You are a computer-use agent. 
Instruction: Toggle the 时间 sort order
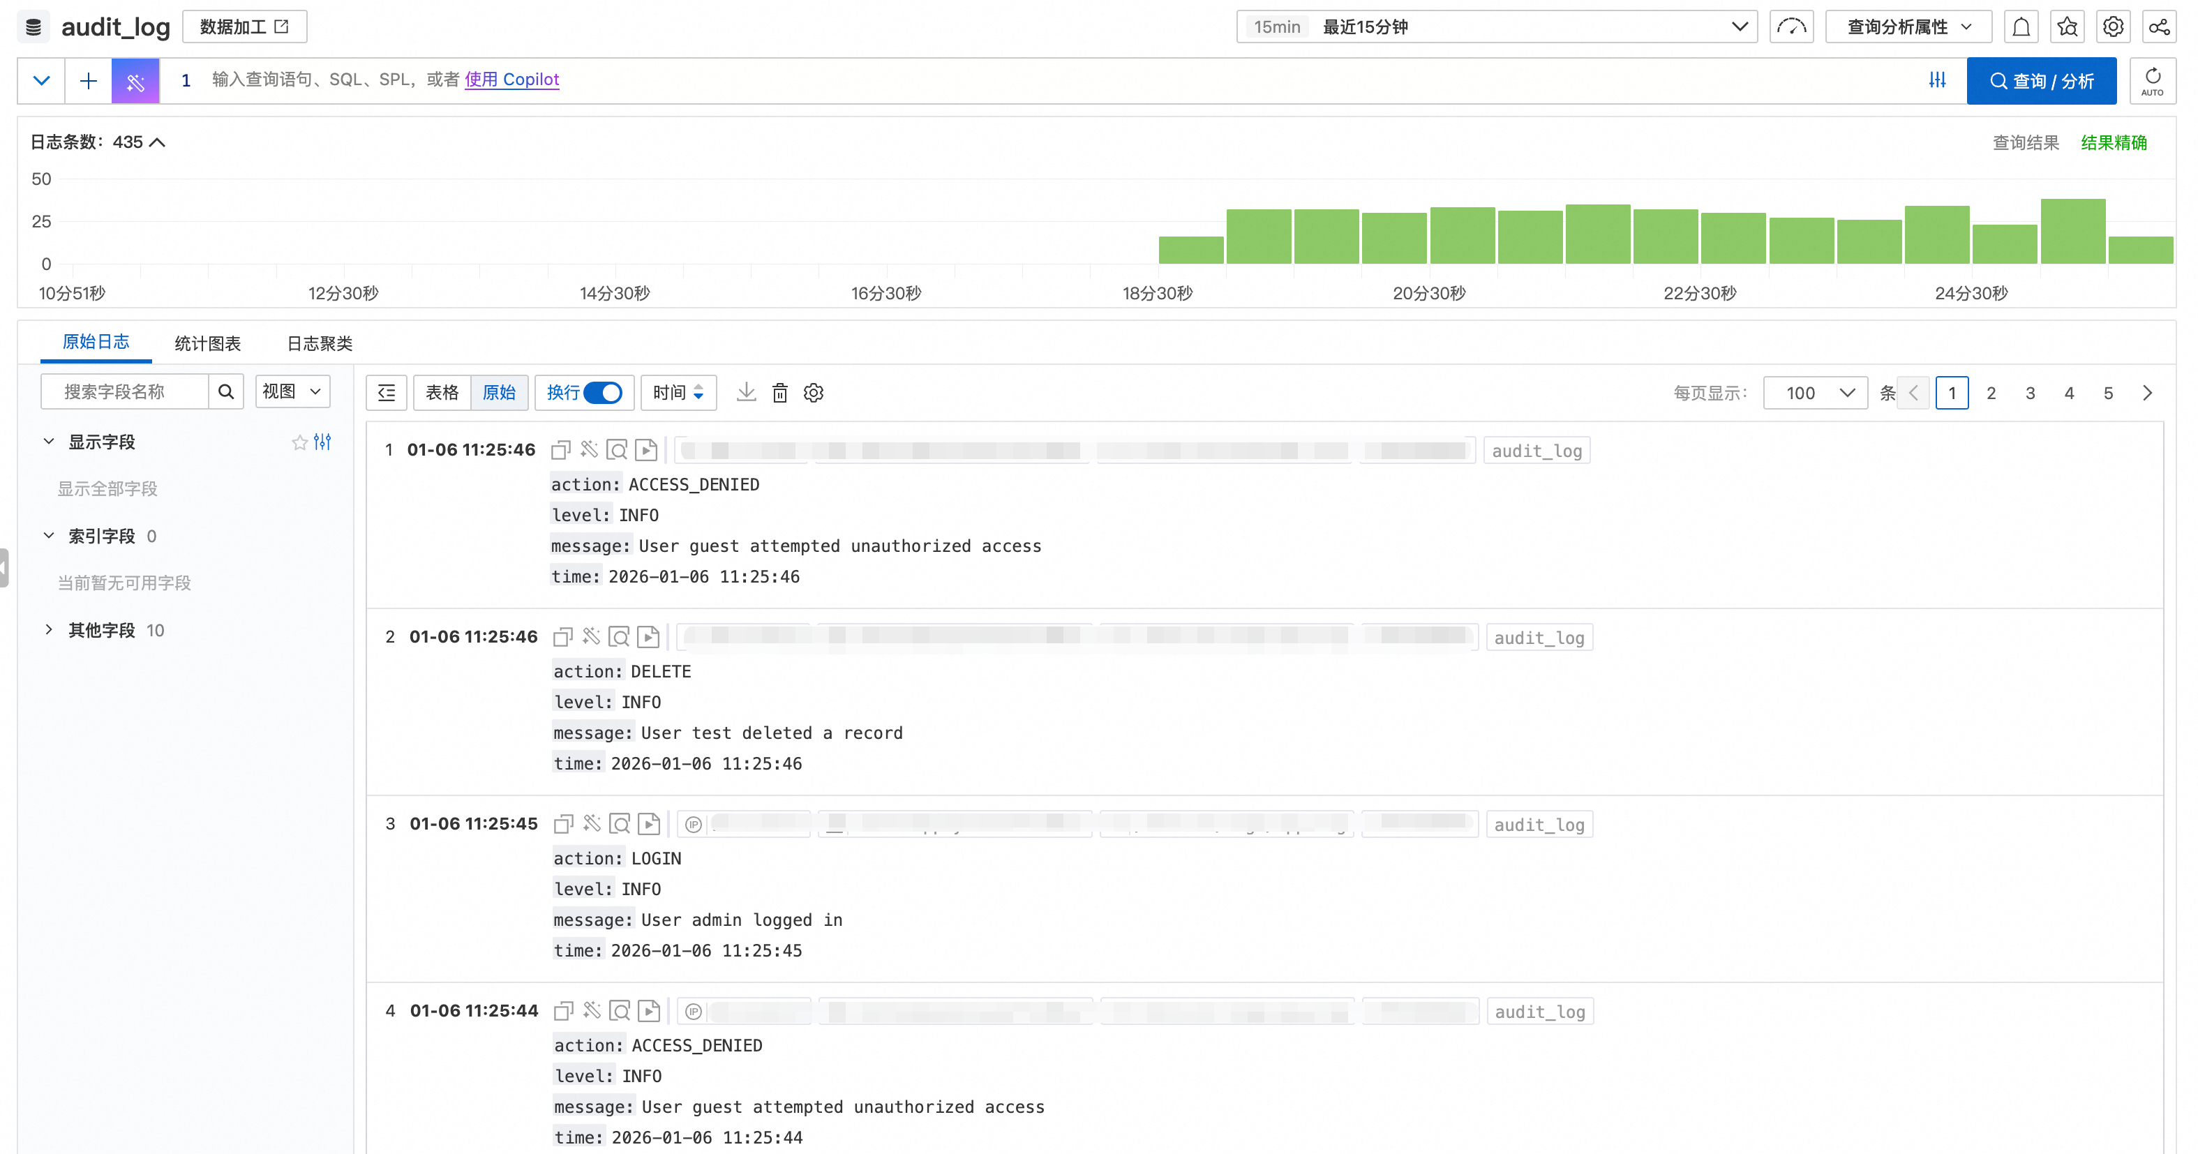(678, 392)
